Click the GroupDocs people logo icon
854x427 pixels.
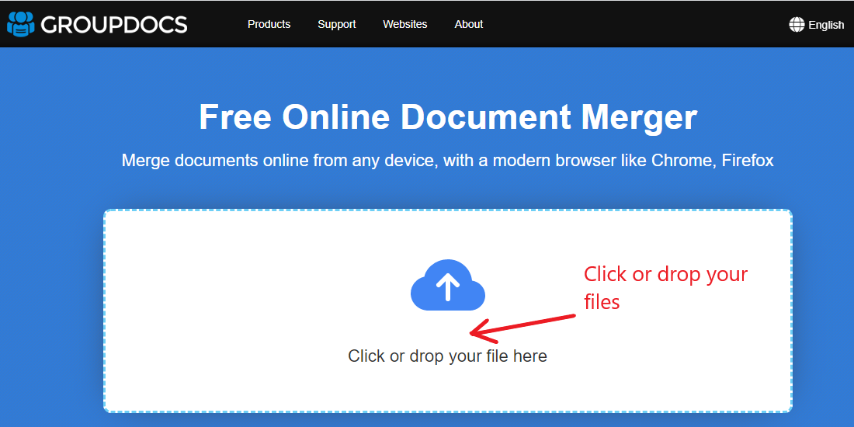(x=21, y=24)
